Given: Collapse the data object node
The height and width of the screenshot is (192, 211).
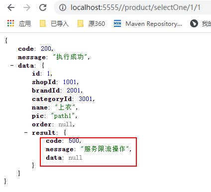Looking at the screenshot, I should point(12,66).
